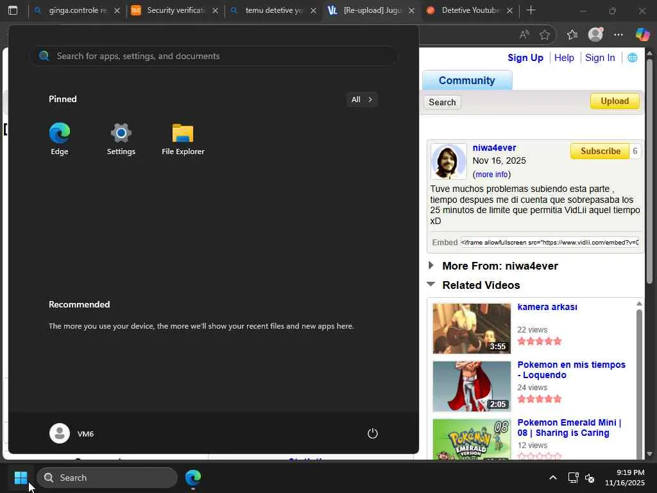The image size is (657, 493).
Task: Open the Copilot sidebar icon
Action: tap(642, 35)
